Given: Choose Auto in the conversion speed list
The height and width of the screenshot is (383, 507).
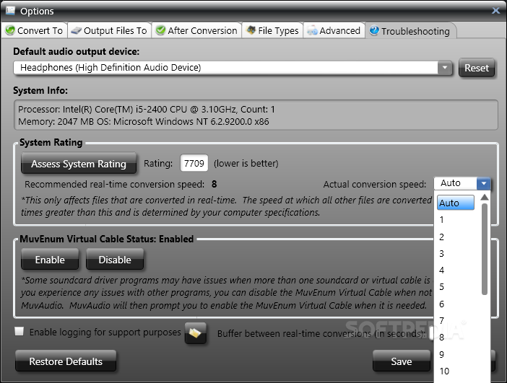Looking at the screenshot, I should [456, 203].
